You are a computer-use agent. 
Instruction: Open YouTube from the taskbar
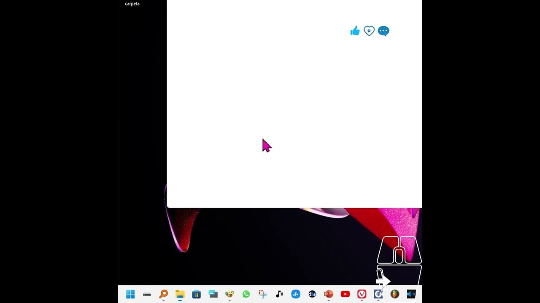[x=345, y=294]
